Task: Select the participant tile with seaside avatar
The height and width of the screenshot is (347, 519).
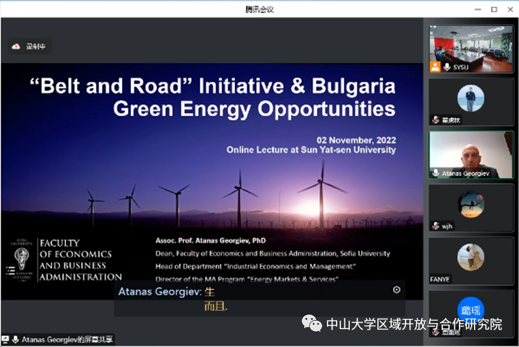Action: pyautogui.click(x=470, y=102)
